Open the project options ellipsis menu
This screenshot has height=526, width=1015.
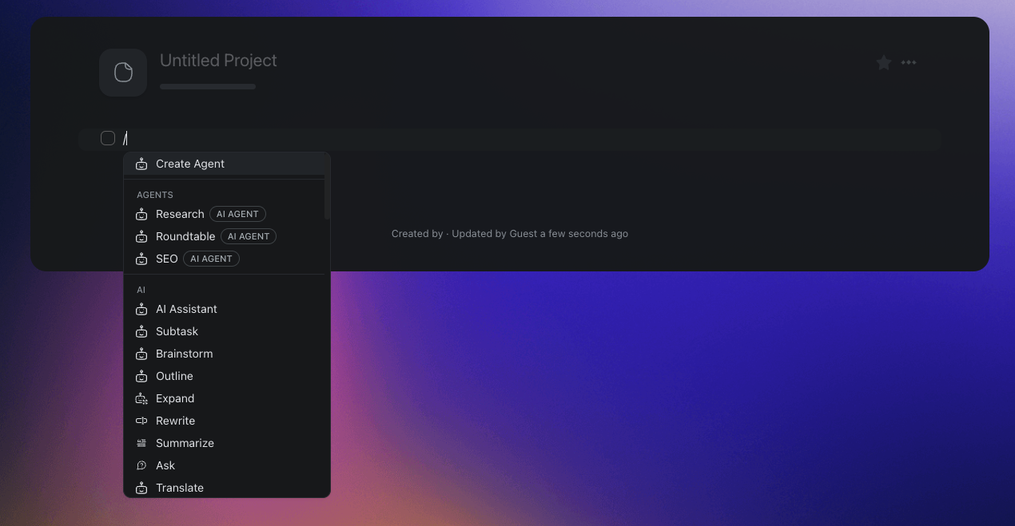click(909, 62)
